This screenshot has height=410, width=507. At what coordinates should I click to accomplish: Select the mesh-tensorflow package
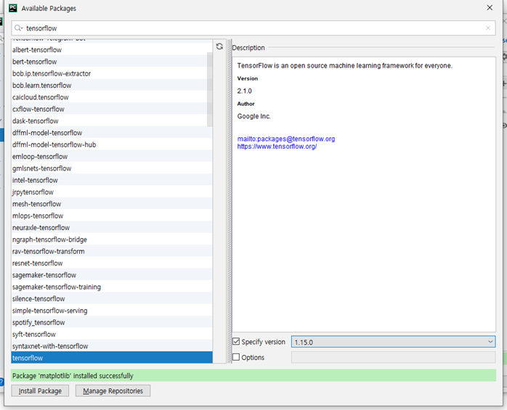112,204
